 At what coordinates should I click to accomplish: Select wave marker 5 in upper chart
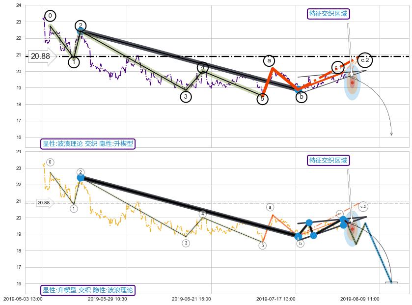coord(263,99)
